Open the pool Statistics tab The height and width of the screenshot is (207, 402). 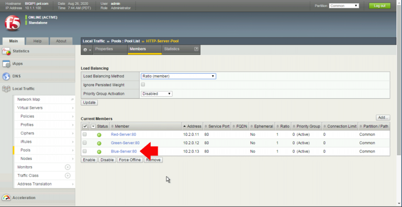point(181,50)
